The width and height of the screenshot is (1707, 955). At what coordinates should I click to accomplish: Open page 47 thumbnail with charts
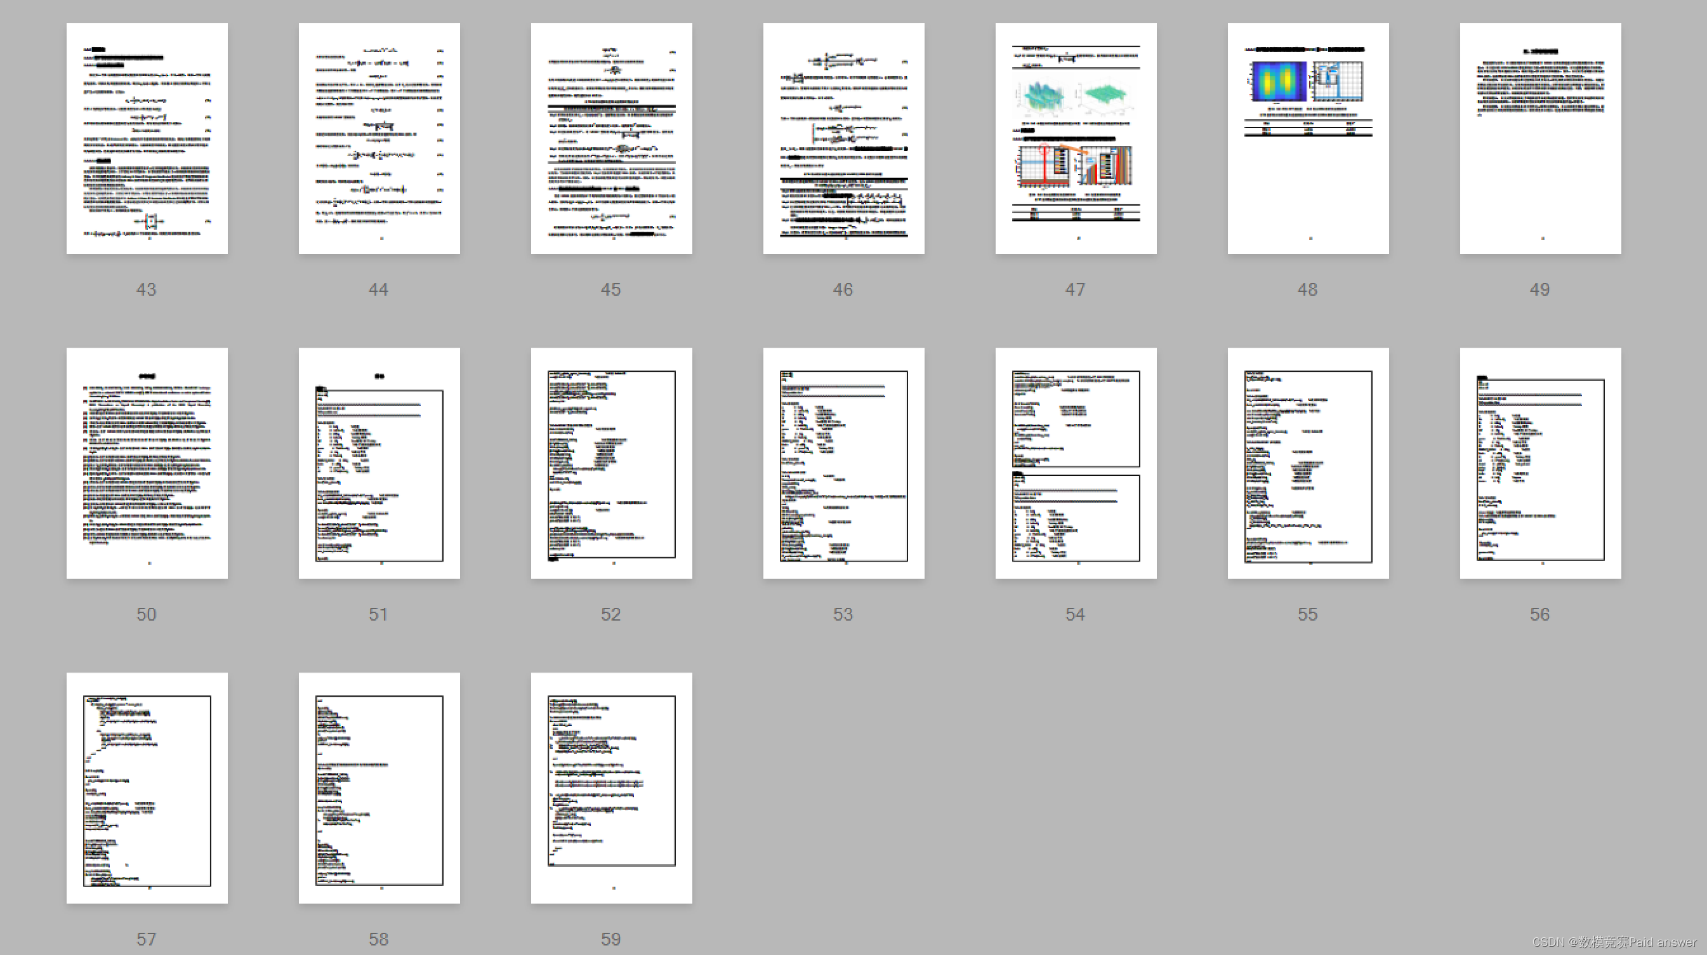pos(1076,138)
